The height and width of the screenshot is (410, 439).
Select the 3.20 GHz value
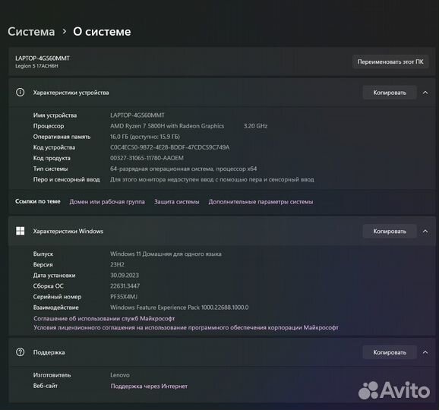255,126
